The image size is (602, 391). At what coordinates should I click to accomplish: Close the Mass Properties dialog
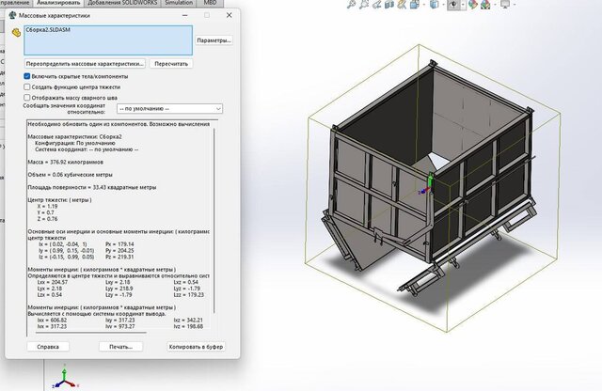pyautogui.click(x=230, y=15)
